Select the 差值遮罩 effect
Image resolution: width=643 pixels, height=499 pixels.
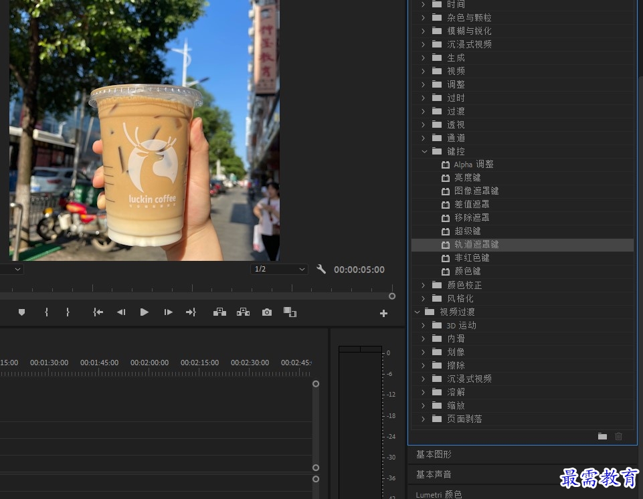472,204
